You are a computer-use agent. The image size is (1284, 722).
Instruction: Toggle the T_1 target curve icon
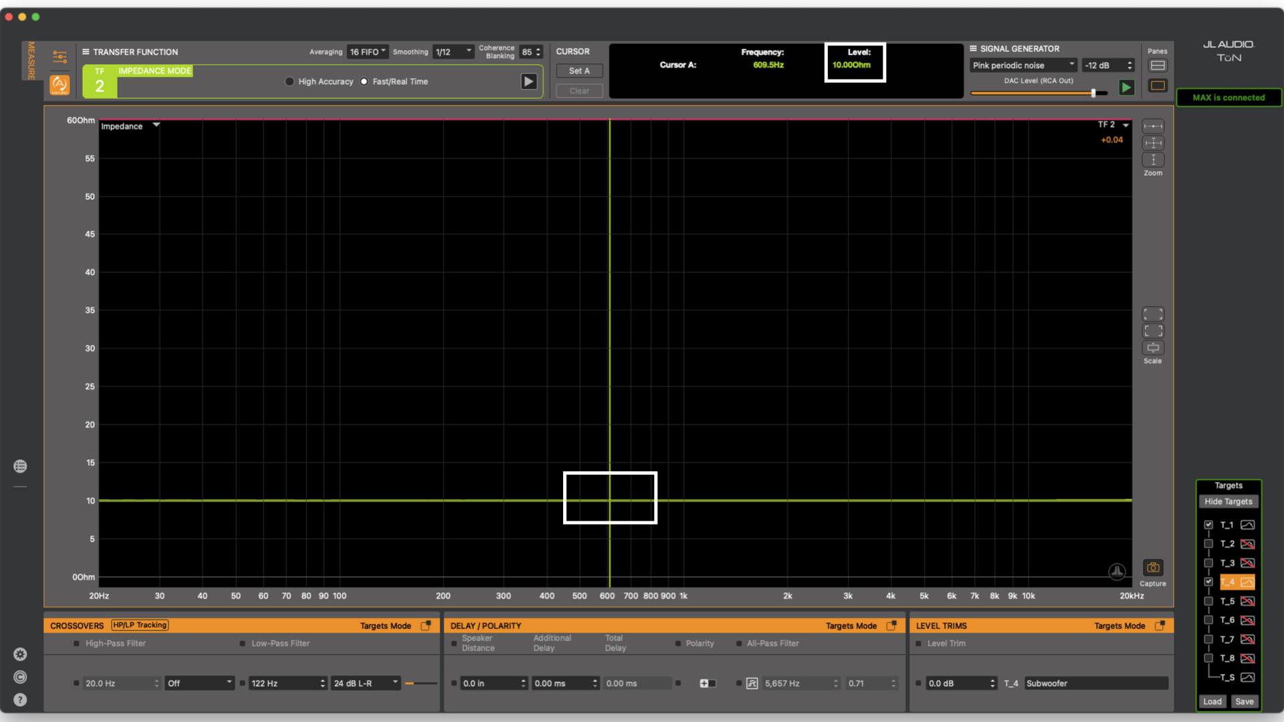(x=1247, y=525)
